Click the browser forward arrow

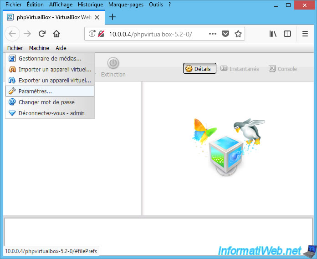(27, 34)
